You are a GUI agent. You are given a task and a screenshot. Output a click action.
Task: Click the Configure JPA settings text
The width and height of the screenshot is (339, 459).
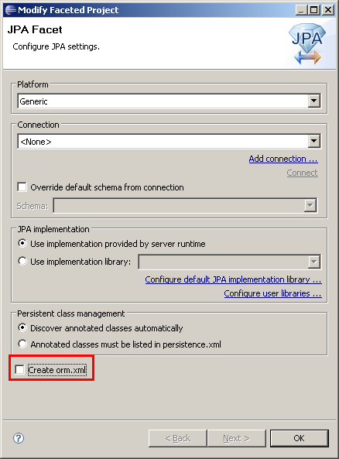pos(56,46)
